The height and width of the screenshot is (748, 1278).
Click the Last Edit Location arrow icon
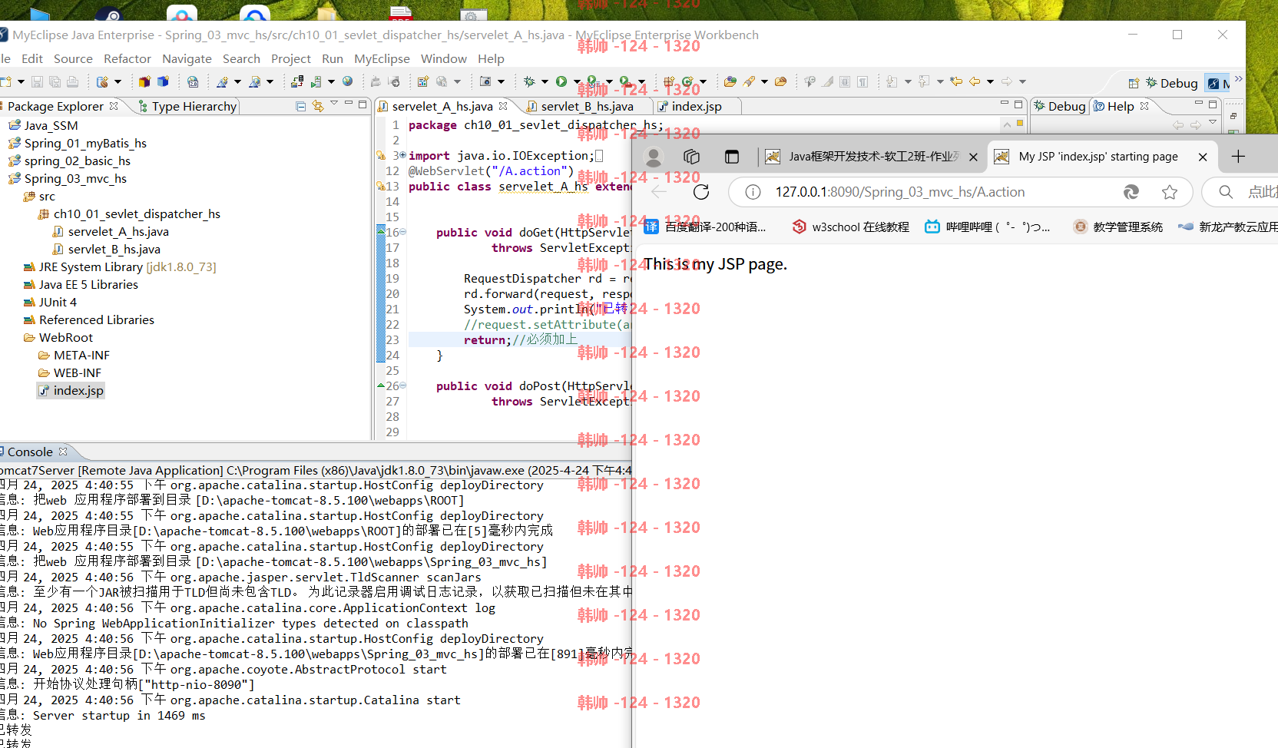956,81
